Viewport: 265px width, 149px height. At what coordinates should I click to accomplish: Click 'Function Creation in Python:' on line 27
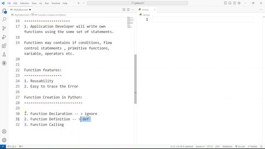(53, 97)
